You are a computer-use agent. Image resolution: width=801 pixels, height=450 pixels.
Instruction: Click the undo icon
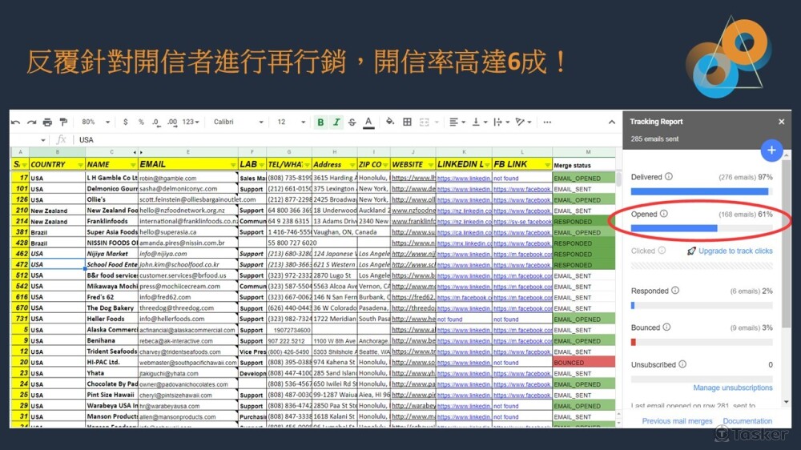pos(16,122)
